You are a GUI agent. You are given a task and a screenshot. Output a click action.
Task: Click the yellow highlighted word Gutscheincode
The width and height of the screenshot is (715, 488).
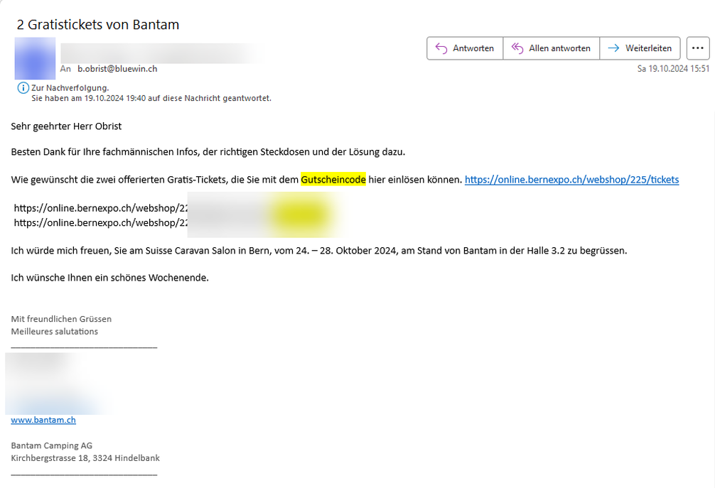click(333, 180)
